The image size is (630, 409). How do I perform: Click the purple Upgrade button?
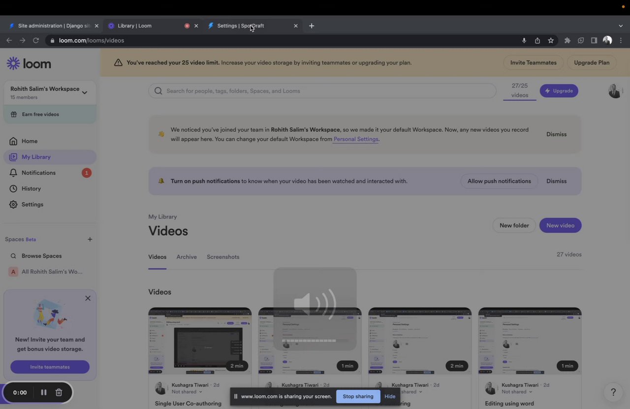tap(559, 91)
